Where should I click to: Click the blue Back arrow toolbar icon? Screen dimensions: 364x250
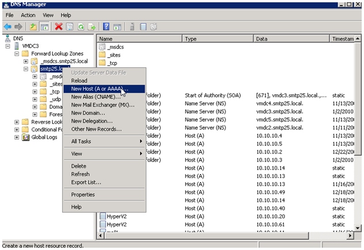[7, 27]
